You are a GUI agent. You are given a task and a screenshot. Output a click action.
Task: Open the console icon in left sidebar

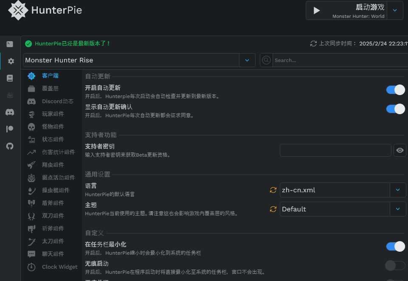10,44
